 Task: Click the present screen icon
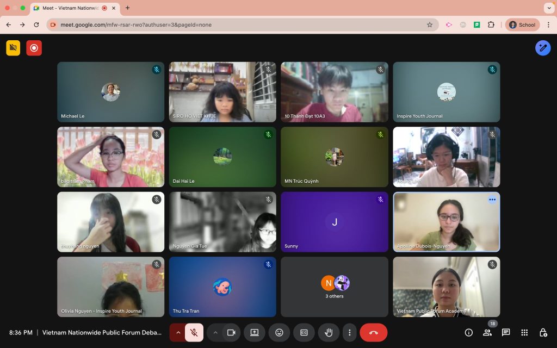point(255,332)
